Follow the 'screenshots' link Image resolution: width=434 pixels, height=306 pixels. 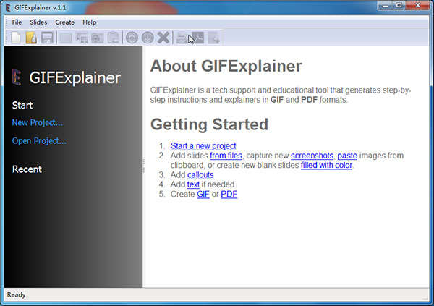[312, 156]
